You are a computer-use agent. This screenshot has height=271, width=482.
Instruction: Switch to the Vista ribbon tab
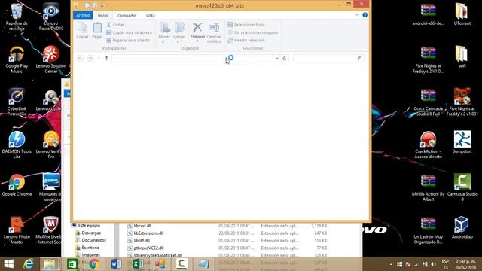[151, 15]
